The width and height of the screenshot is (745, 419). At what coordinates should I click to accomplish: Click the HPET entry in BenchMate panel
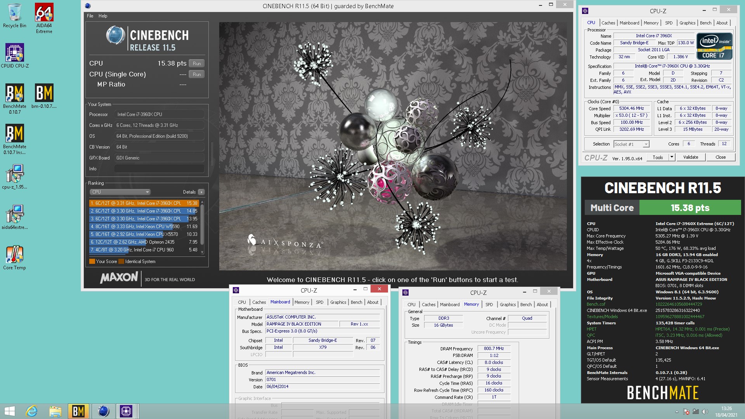coord(591,329)
